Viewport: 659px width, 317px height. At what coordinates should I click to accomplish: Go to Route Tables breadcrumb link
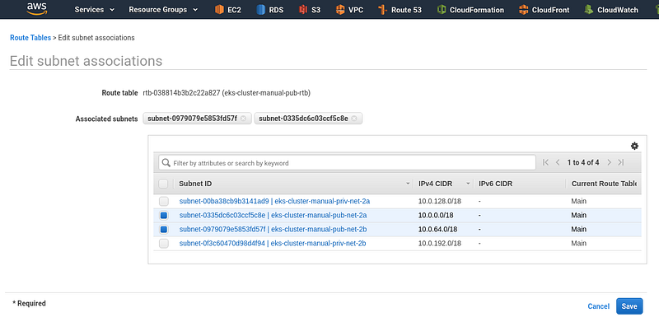30,38
